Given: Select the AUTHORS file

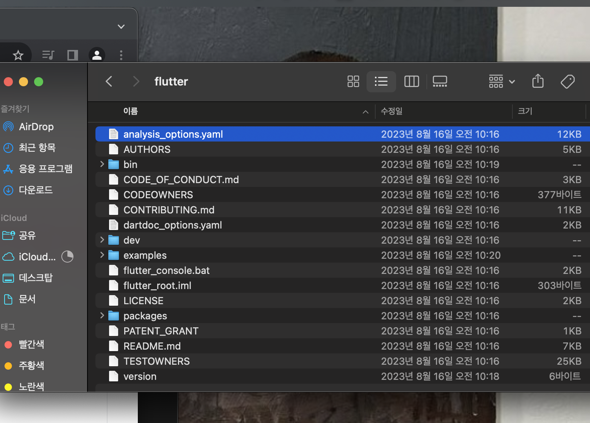Looking at the screenshot, I should [342, 149].
